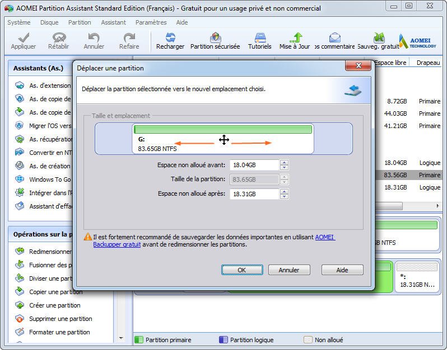The height and width of the screenshot is (350, 447).
Task: Open the Système menu
Action: click(19, 22)
